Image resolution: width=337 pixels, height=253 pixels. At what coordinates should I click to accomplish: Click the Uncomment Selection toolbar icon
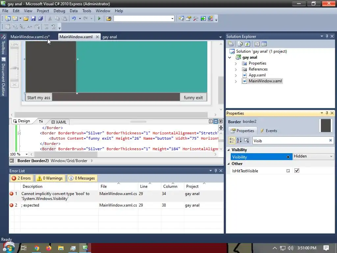(x=54, y=27)
